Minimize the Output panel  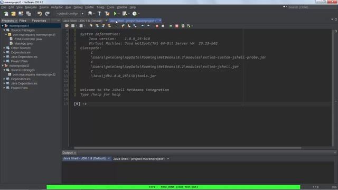pos(335,153)
